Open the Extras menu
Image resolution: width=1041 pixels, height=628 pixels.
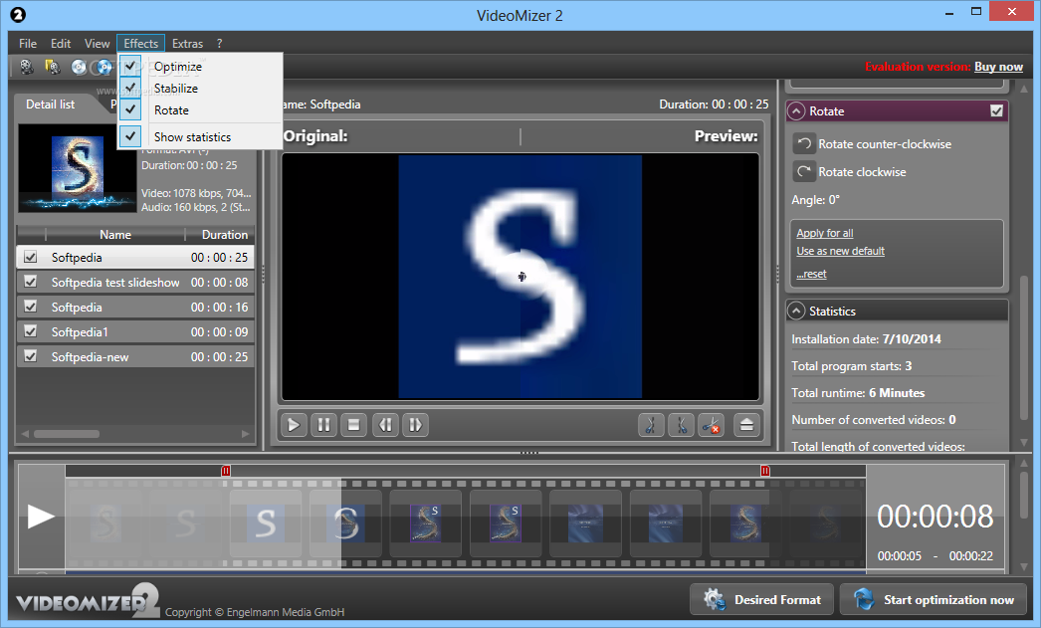(x=187, y=43)
